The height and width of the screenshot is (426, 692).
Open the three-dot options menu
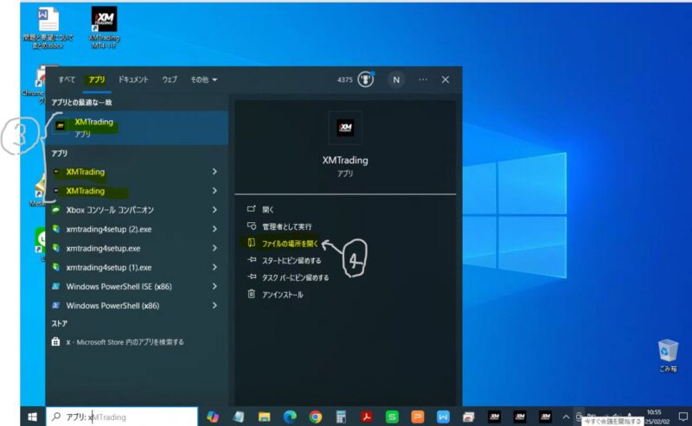pos(423,79)
